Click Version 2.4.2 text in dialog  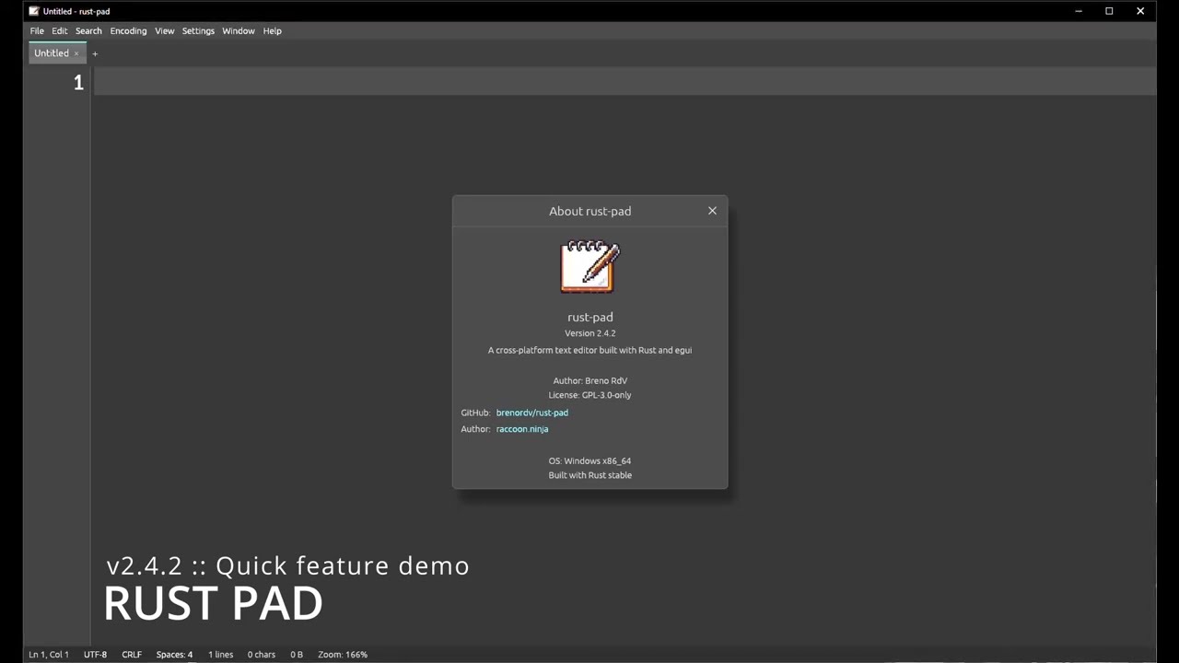point(590,333)
